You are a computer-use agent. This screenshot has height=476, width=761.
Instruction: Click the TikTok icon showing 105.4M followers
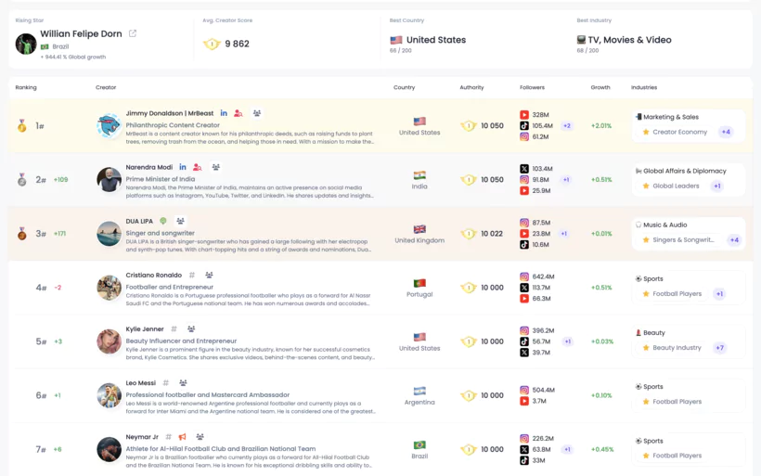[524, 125]
